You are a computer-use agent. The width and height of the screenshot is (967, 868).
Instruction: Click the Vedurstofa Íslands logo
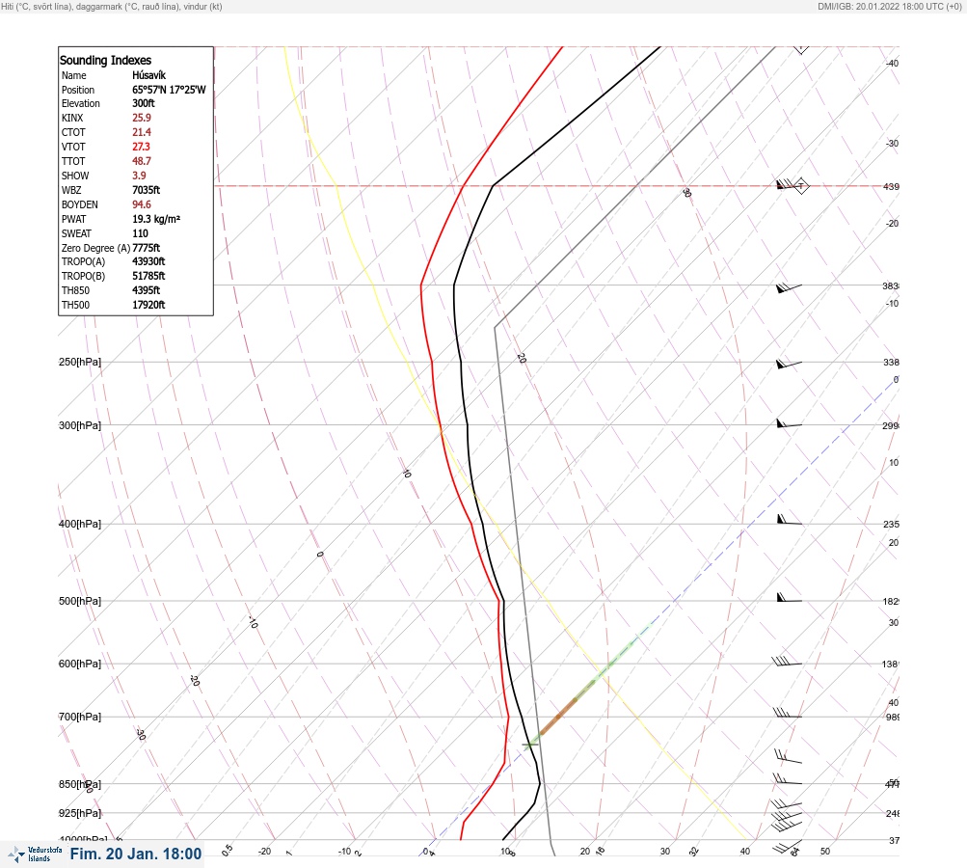pyautogui.click(x=35, y=854)
